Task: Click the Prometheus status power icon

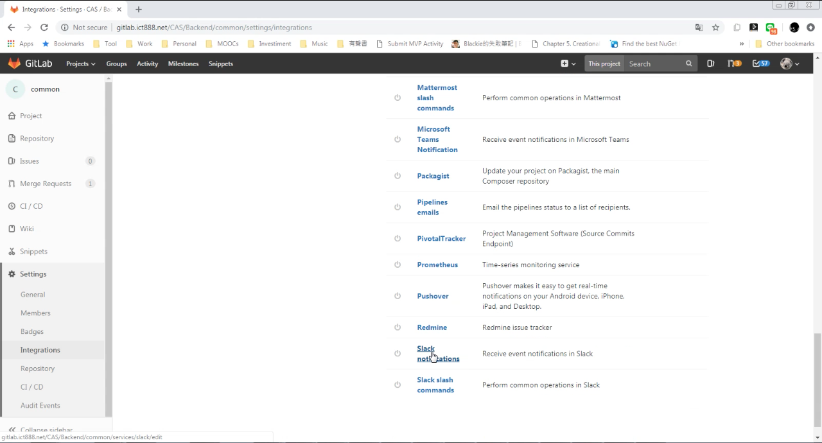Action: 398,265
